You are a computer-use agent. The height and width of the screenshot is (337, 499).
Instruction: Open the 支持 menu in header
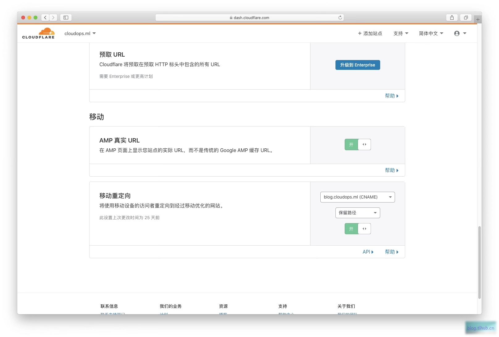(401, 33)
